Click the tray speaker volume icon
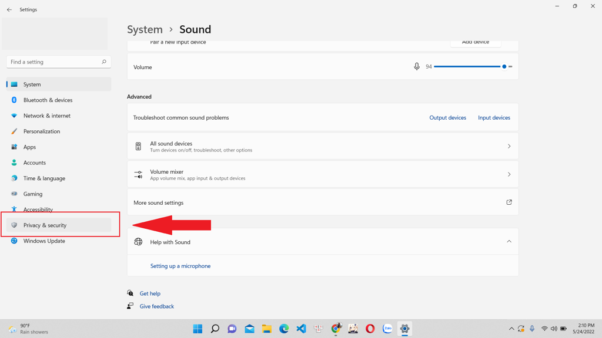Screen dimensions: 602x338 (554, 329)
